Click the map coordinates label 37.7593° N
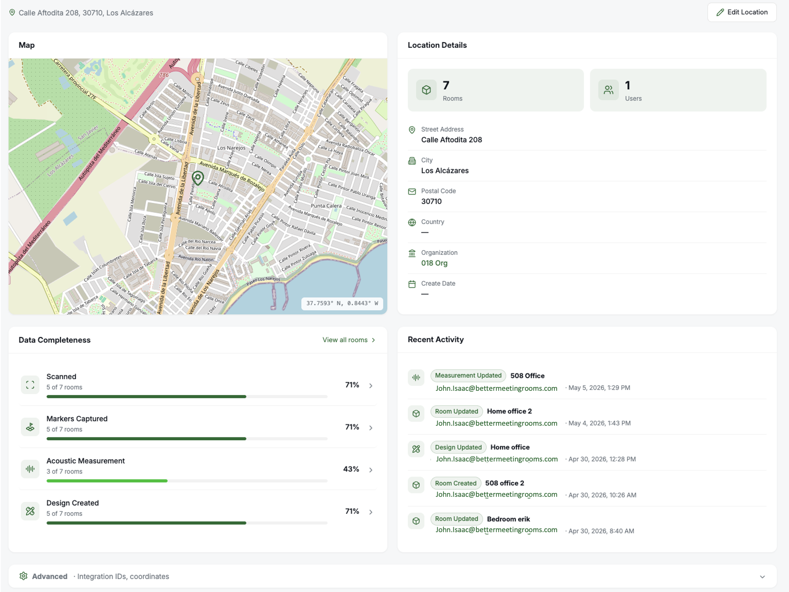 point(342,303)
